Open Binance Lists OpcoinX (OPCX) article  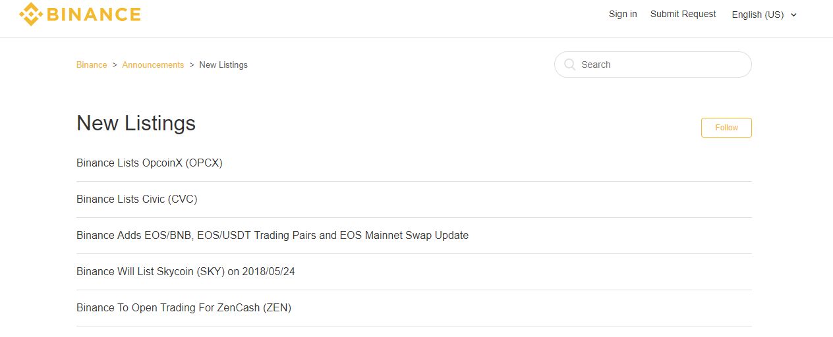[x=150, y=163]
